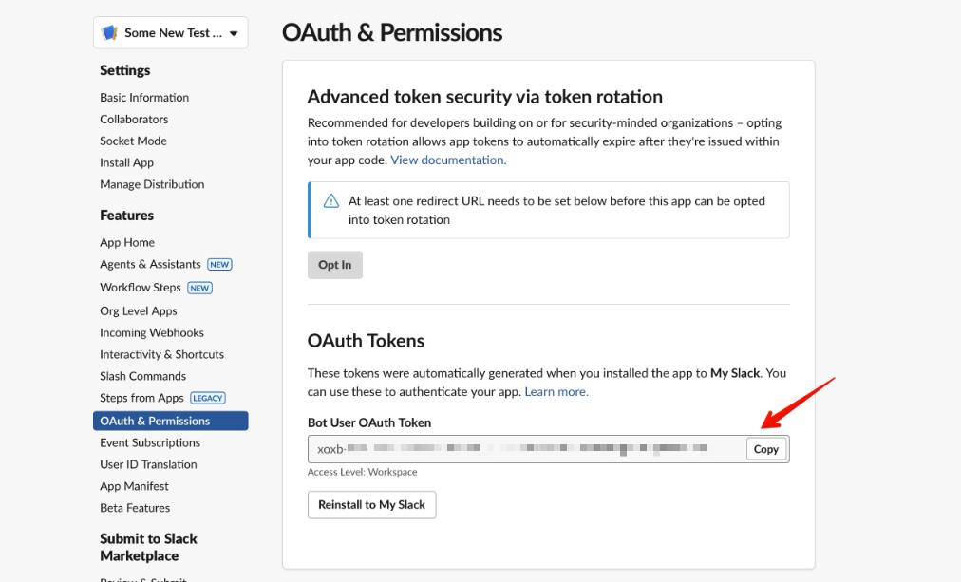Screen dimensions: 961x582
Task: Navigate to Event Subscriptions
Action: point(150,443)
